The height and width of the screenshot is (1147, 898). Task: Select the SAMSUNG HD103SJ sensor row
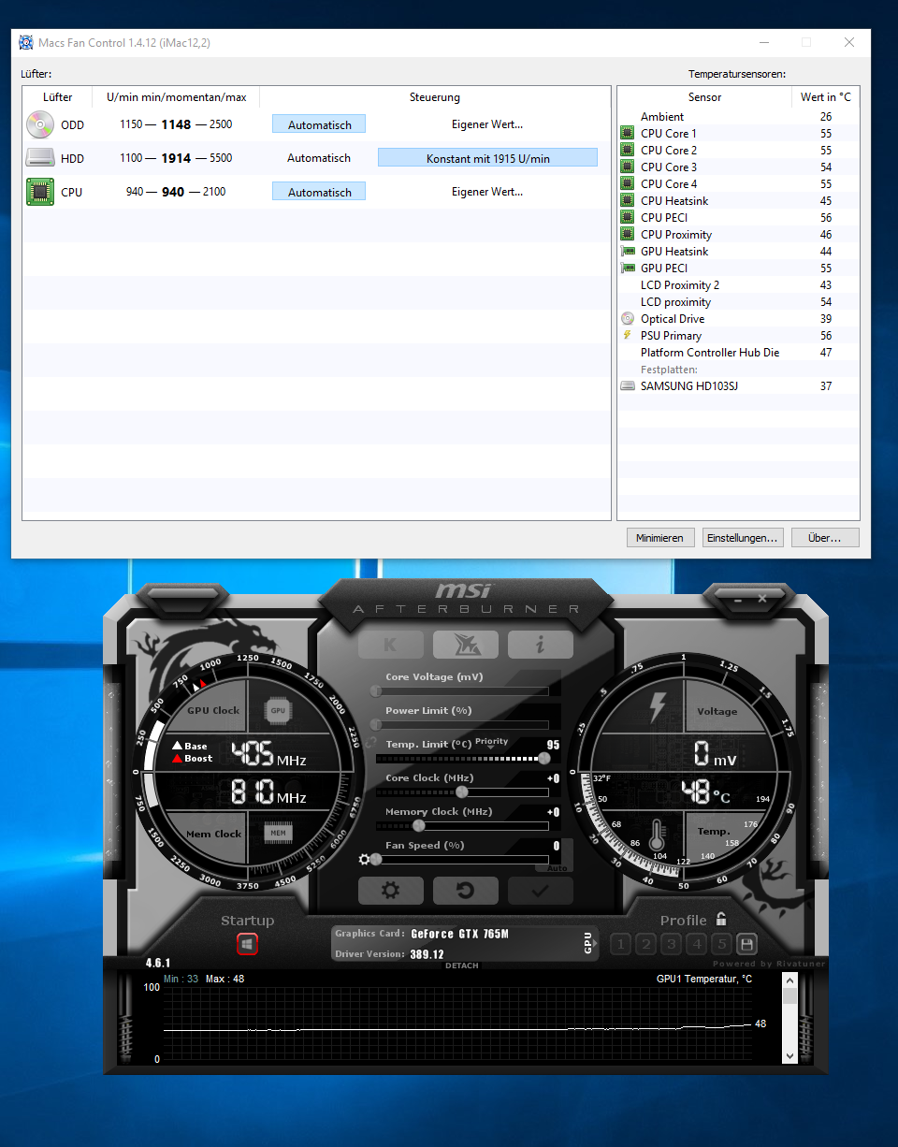(x=738, y=386)
